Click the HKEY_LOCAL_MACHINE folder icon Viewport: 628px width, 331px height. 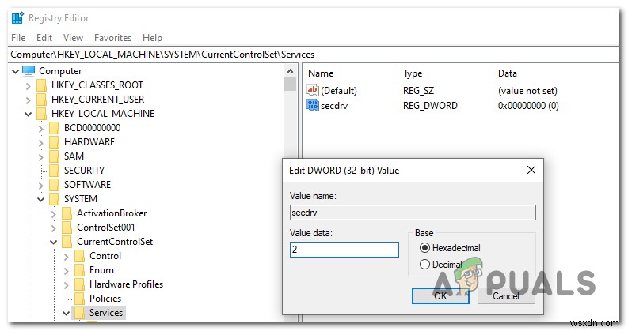point(42,114)
